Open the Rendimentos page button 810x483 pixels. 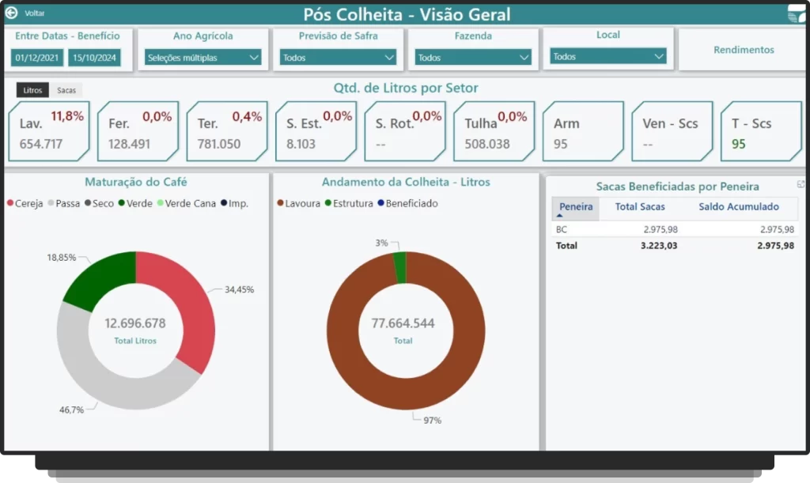[x=744, y=50]
